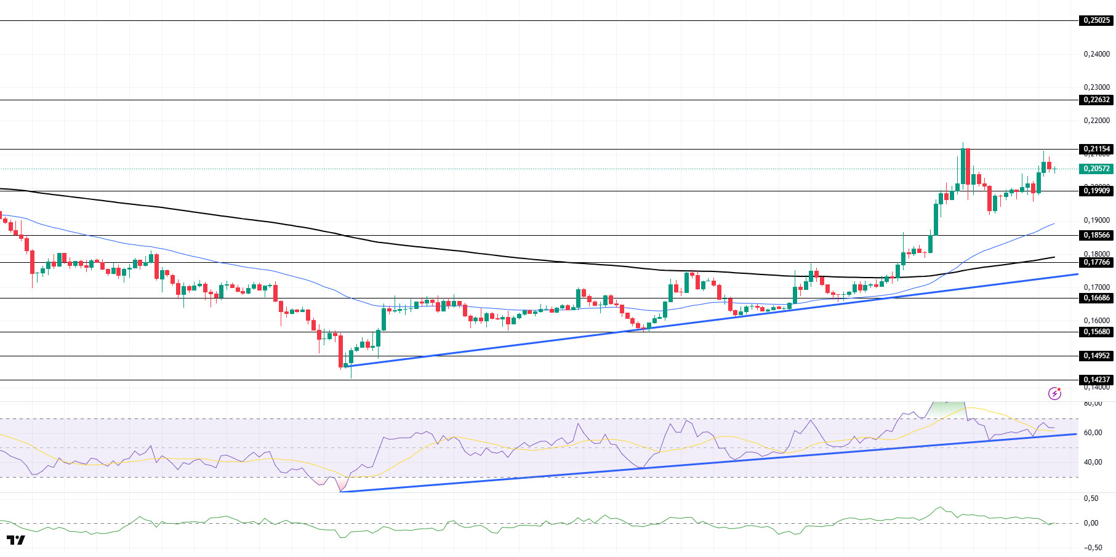The image size is (1116, 557).
Task: Click the lower oscillator 0,50 axis value
Action: point(1091,499)
